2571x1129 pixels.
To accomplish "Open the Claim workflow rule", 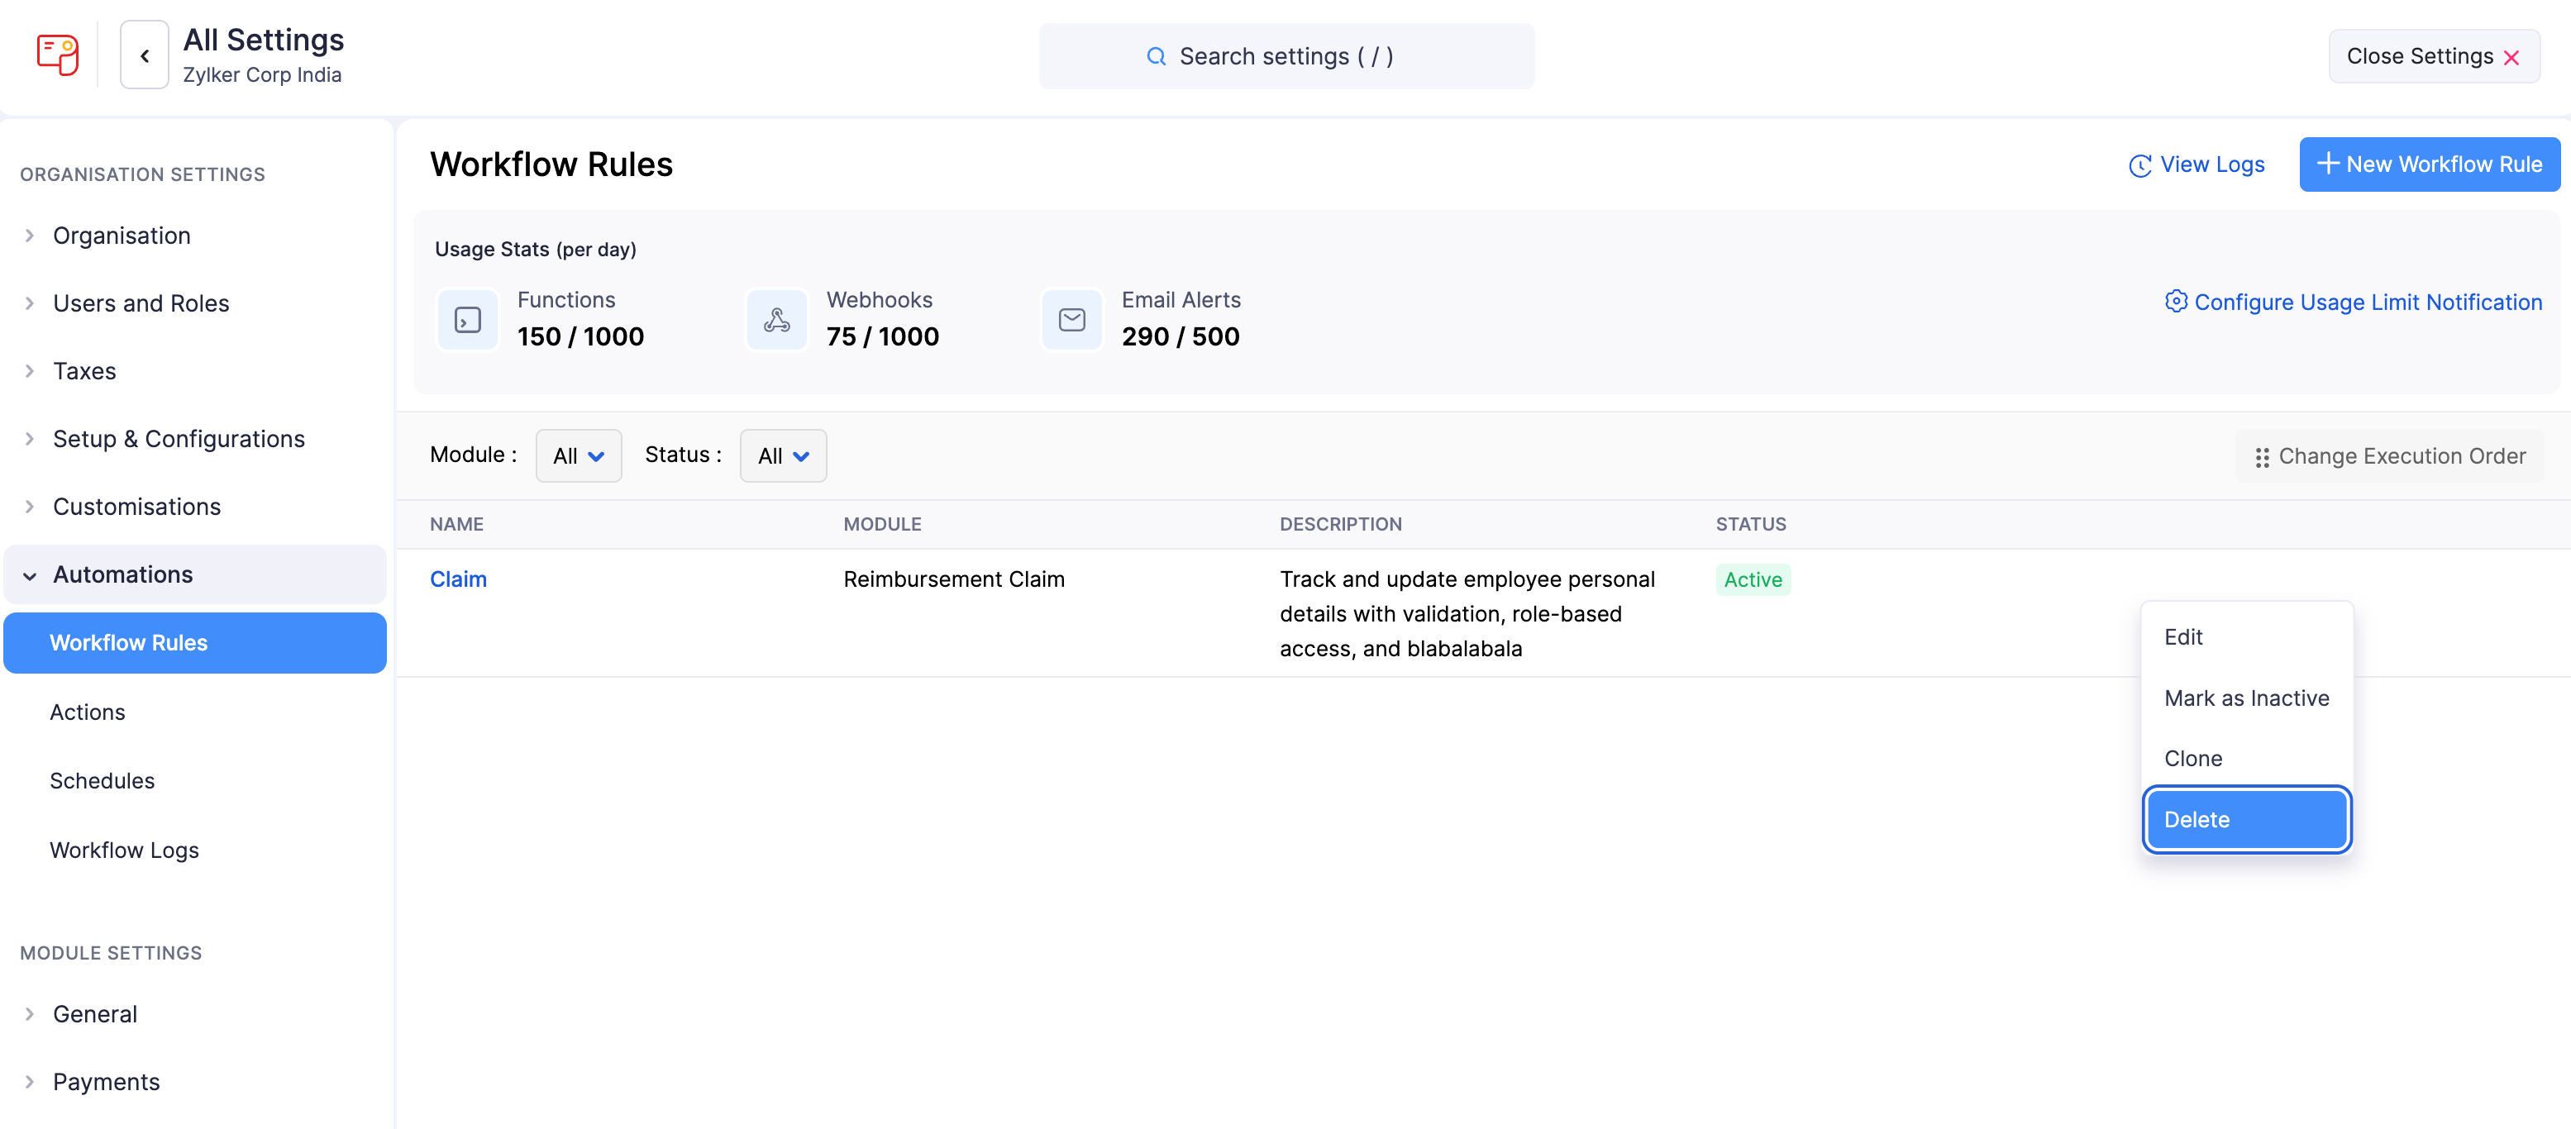I will pyautogui.click(x=458, y=580).
